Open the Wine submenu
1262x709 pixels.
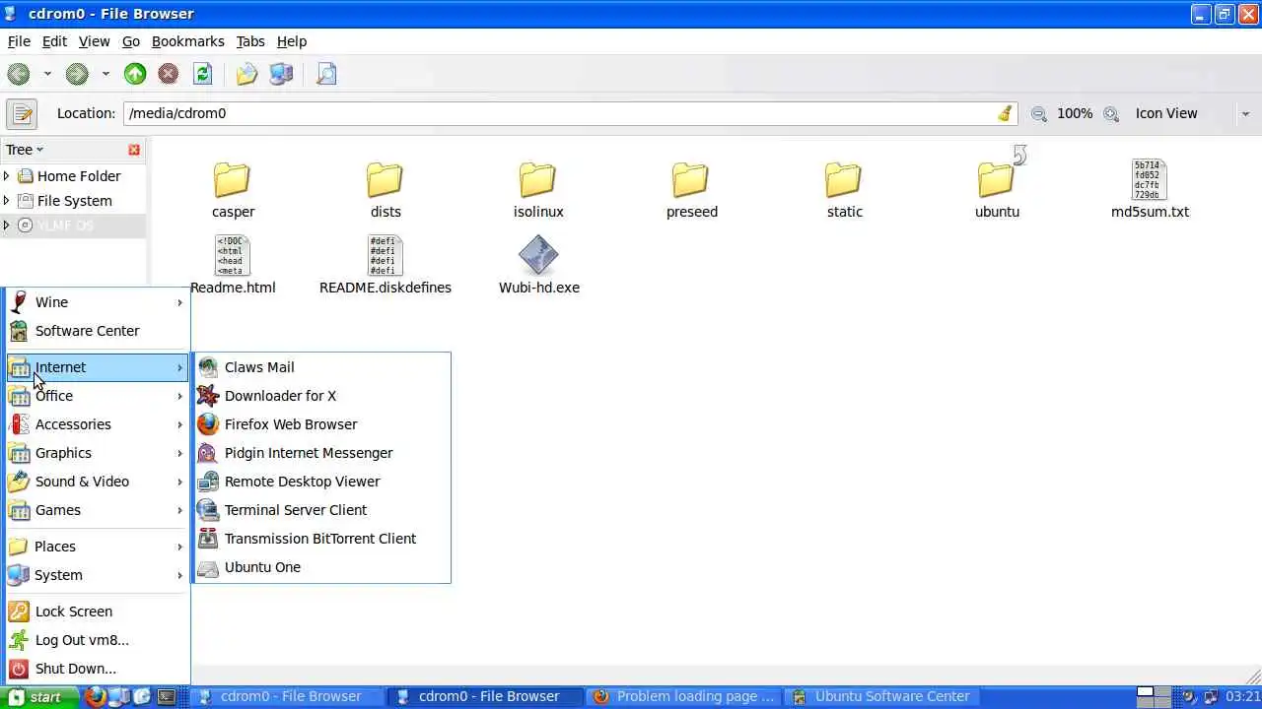[x=97, y=302]
